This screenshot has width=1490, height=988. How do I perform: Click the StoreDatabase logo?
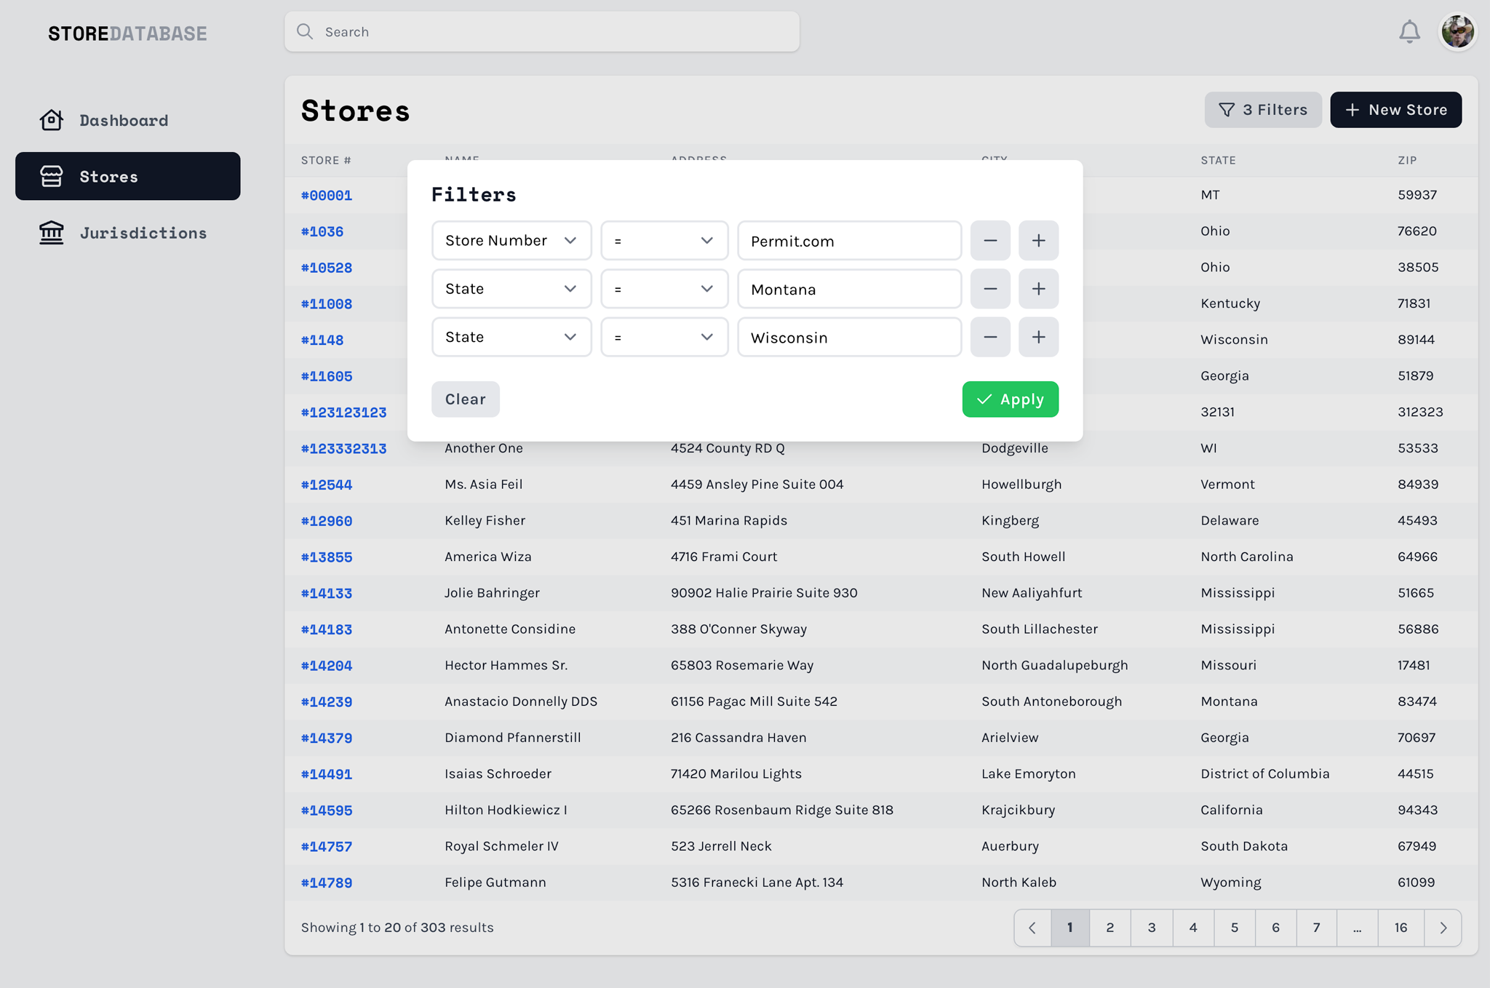tap(127, 33)
